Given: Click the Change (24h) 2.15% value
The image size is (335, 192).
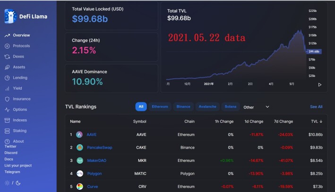Looking at the screenshot, I should click(84, 50).
